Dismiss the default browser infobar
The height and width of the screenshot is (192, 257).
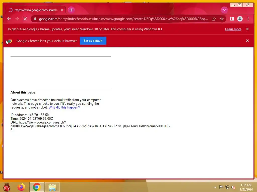[247, 41]
